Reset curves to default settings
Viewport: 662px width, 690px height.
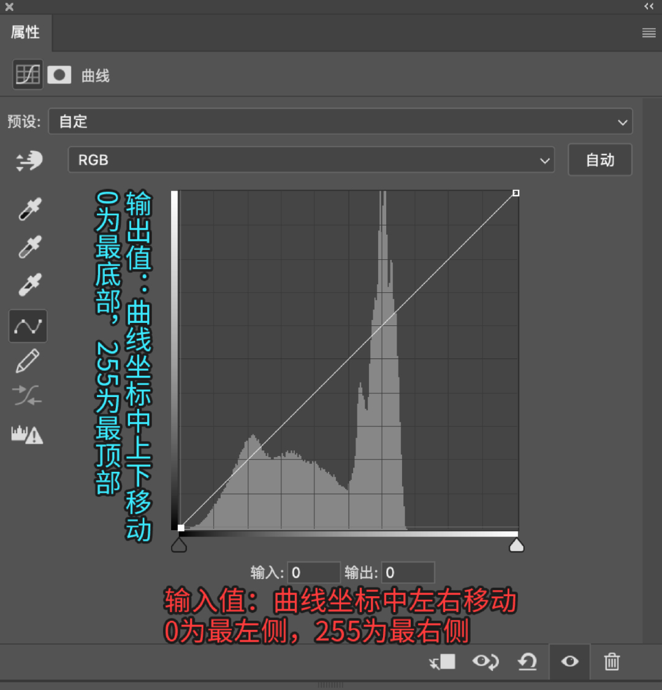point(528,662)
